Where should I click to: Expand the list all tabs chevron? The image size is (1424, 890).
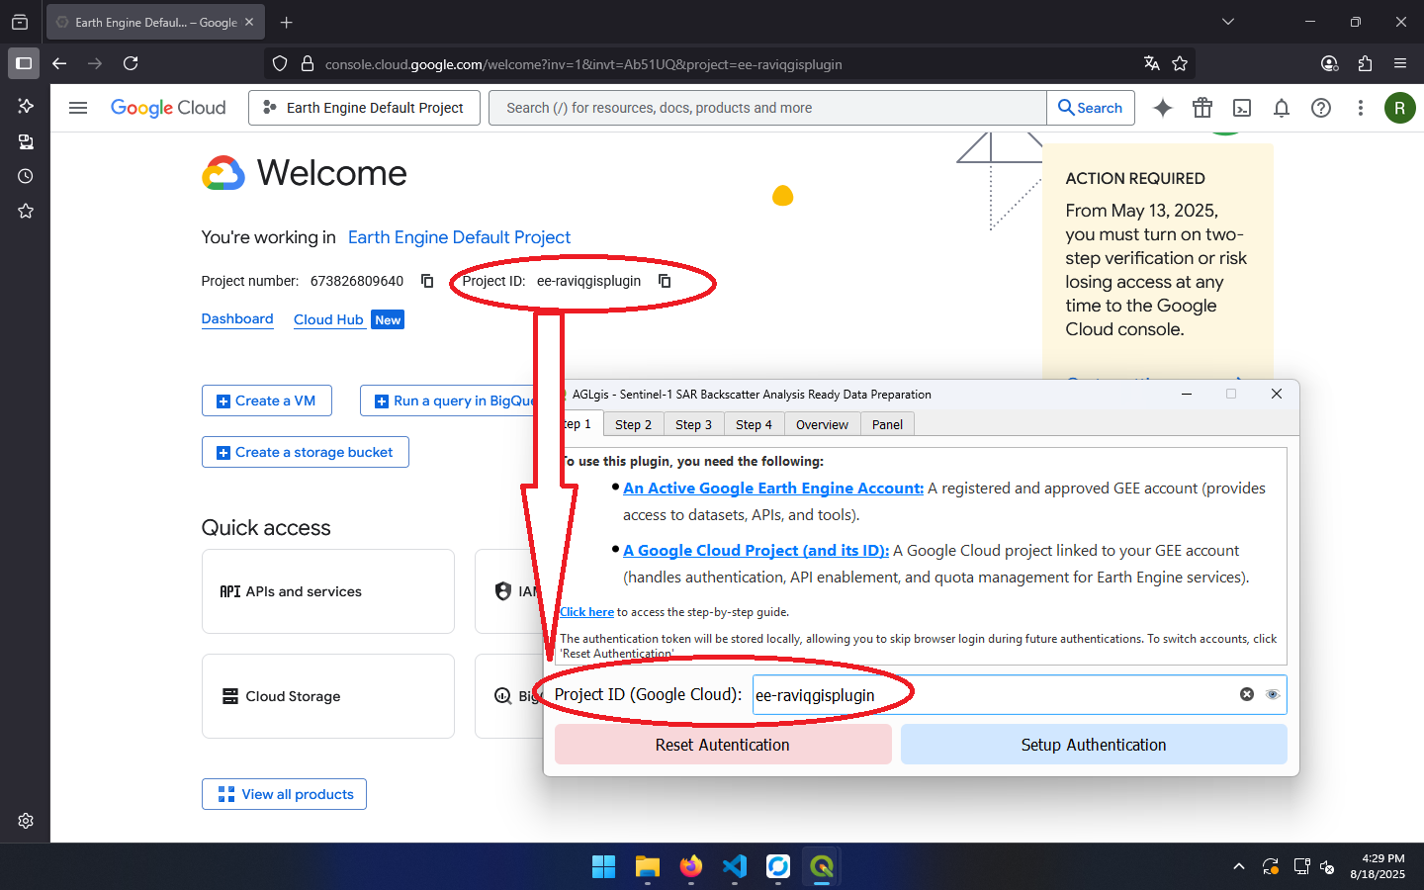tap(1228, 22)
